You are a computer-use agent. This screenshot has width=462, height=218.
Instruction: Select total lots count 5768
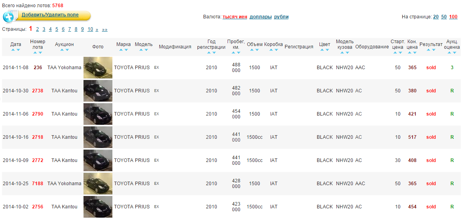click(x=58, y=6)
